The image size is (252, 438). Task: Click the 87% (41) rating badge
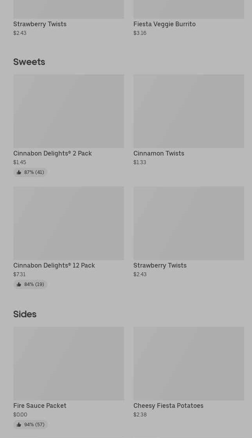(30, 172)
